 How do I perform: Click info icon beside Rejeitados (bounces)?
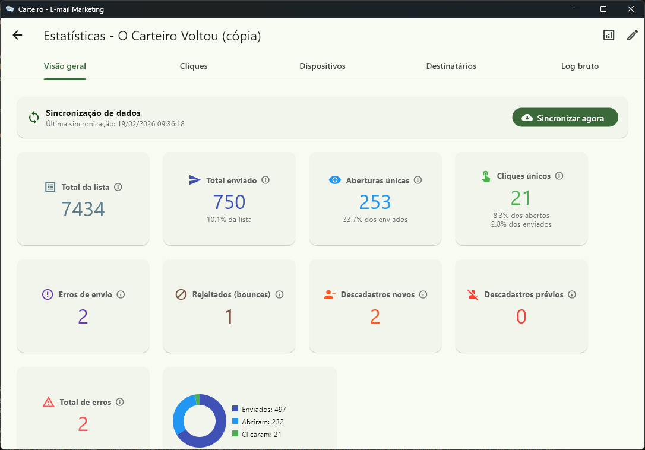tap(280, 294)
